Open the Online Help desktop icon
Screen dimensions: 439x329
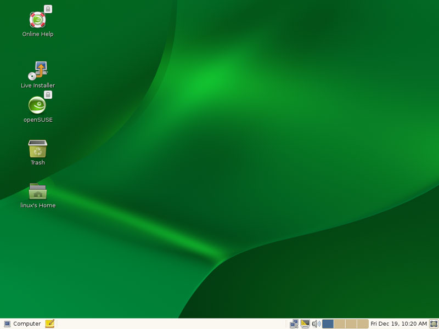coord(37,20)
